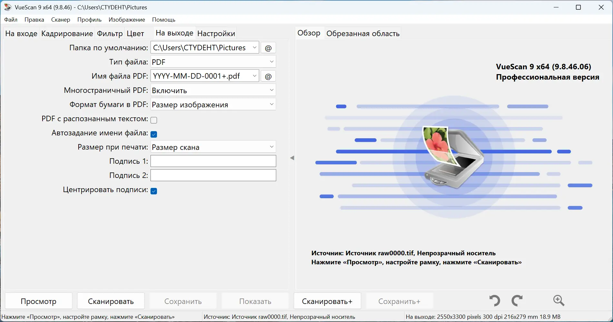Click the @ button next to PDF file name
The height and width of the screenshot is (322, 613).
pos(268,76)
